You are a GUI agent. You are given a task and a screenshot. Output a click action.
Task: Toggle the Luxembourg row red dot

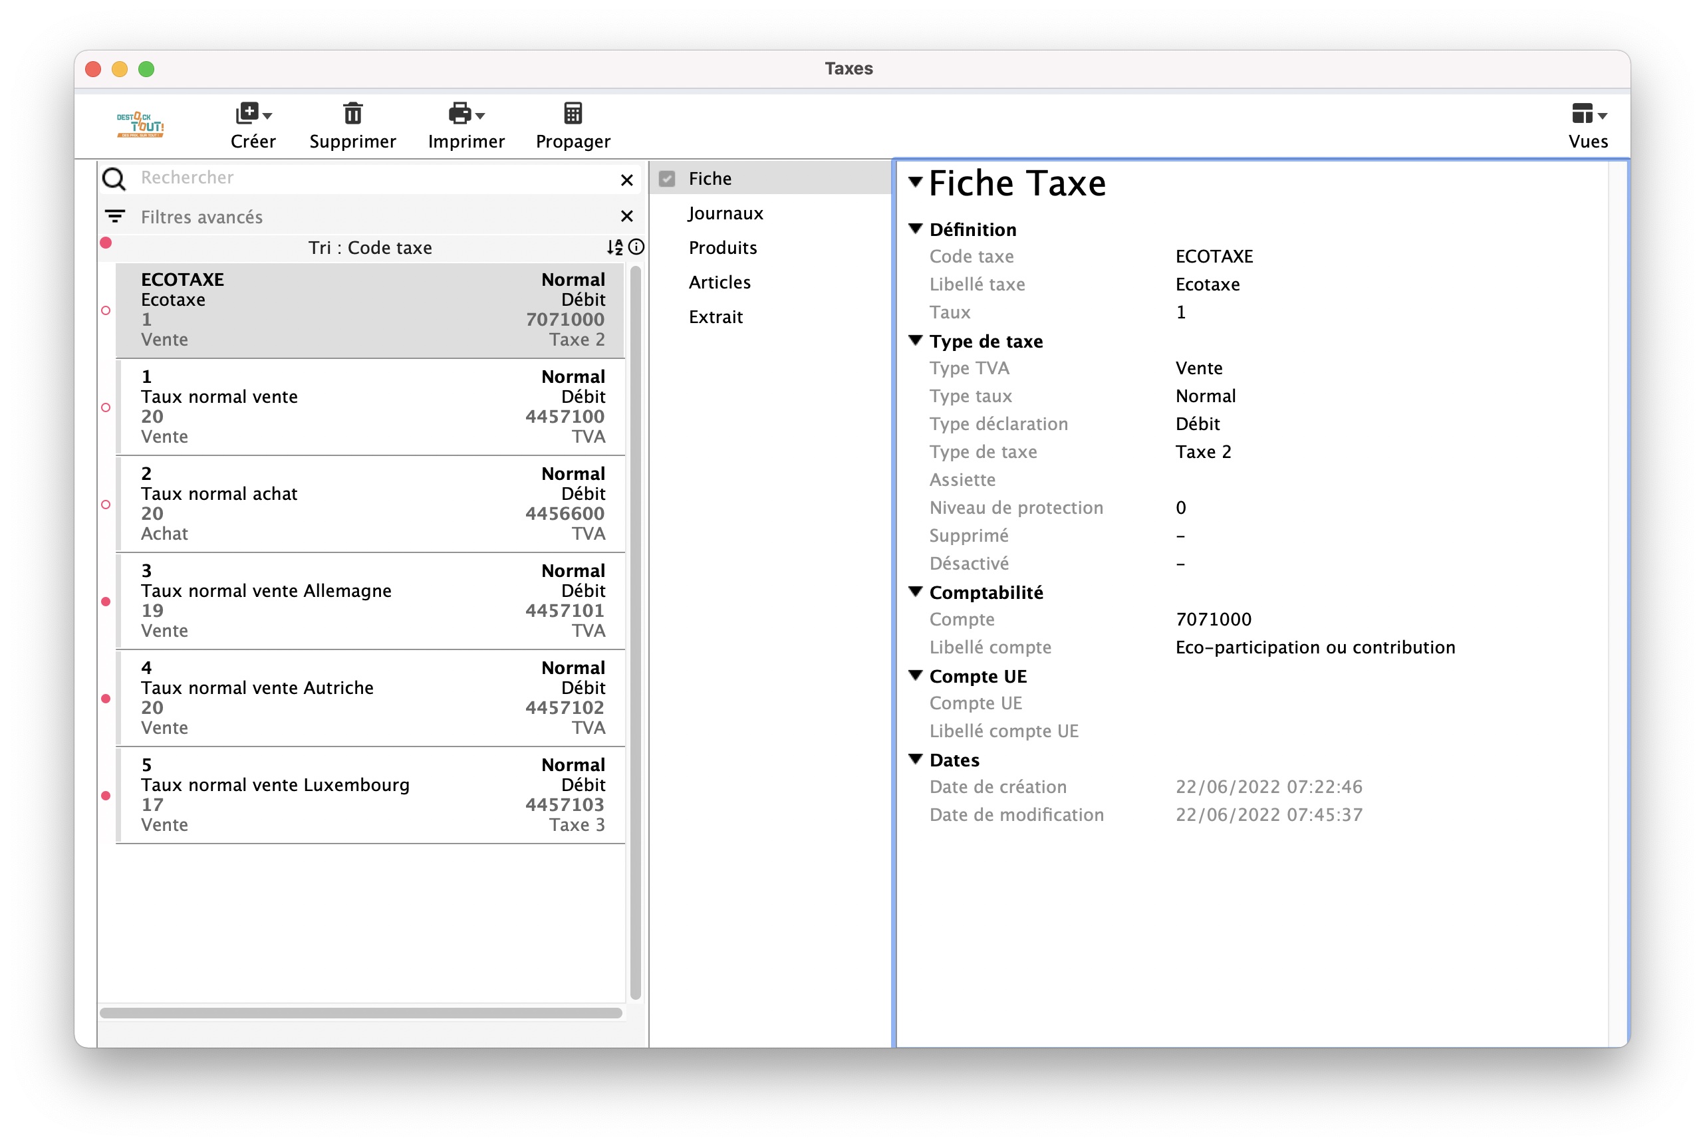click(106, 796)
